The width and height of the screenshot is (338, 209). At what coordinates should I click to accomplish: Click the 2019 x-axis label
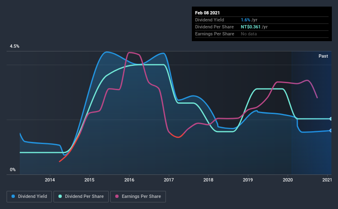pos(248,180)
